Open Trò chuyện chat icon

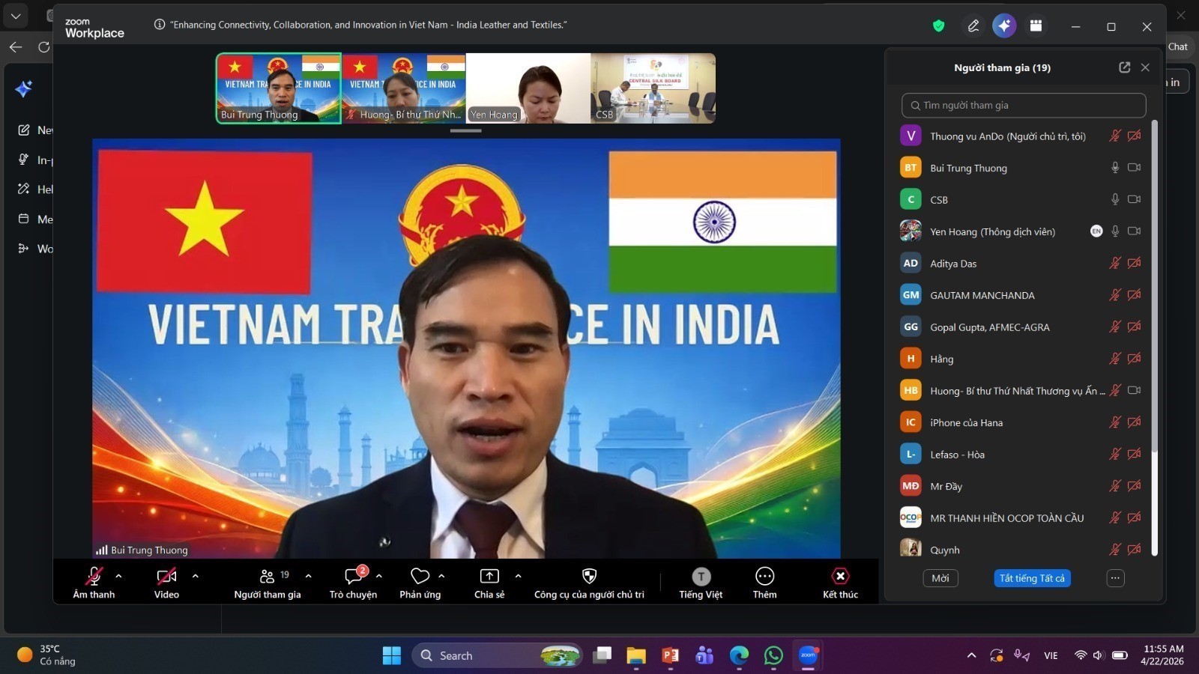[353, 577]
